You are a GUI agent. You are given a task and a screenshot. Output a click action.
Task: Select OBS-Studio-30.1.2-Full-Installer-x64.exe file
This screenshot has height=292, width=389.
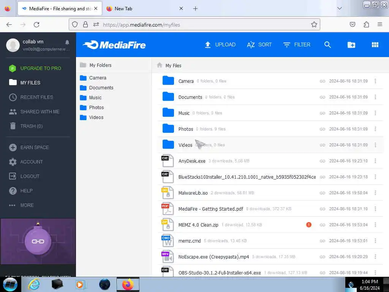[220, 273]
